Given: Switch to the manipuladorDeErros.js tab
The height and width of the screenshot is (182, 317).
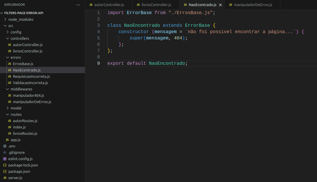Looking at the screenshot, I should (x=253, y=5).
